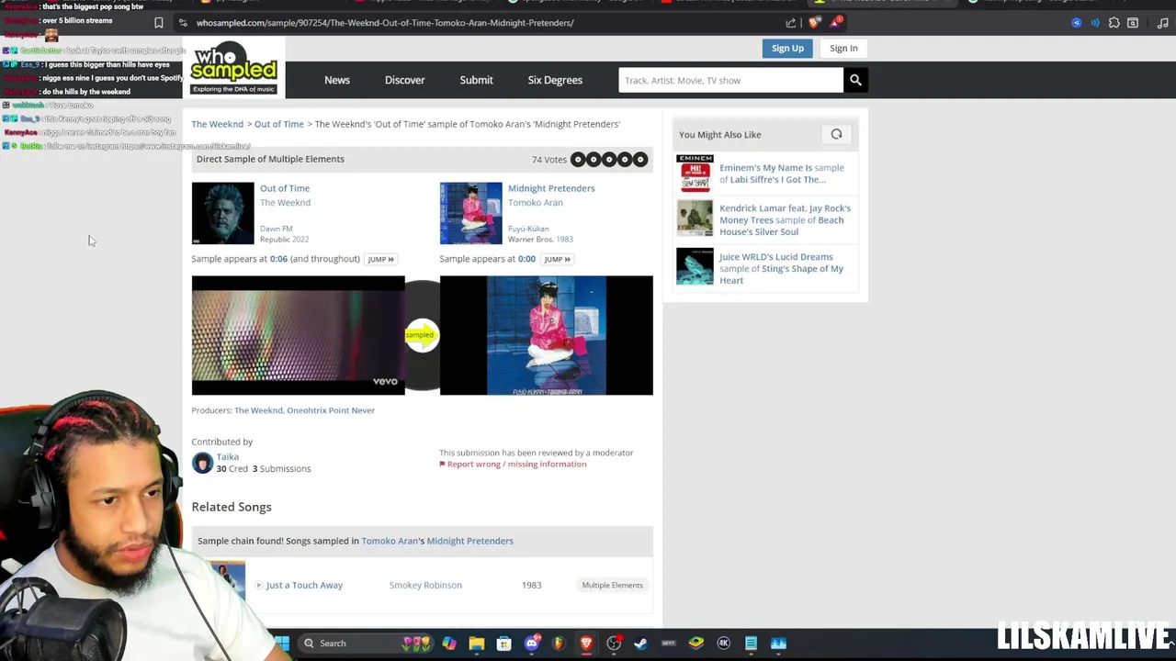
Task: Click the Sign Up button
Action: coord(787,48)
